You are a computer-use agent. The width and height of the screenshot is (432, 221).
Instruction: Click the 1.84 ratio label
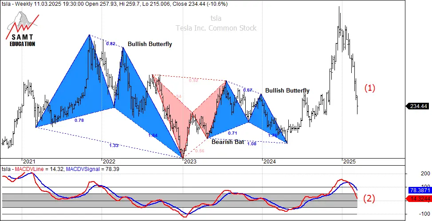coord(153,135)
